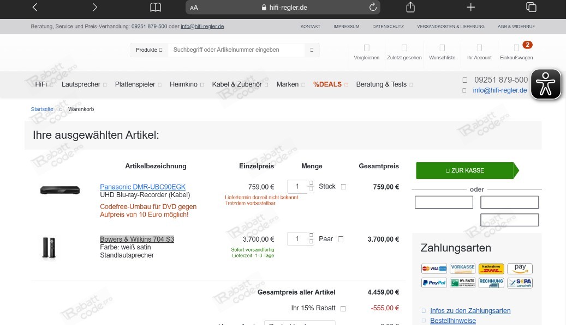Open the Einkaufswagen cart with 2 items
Screen dimensions: 566x325
point(516,52)
